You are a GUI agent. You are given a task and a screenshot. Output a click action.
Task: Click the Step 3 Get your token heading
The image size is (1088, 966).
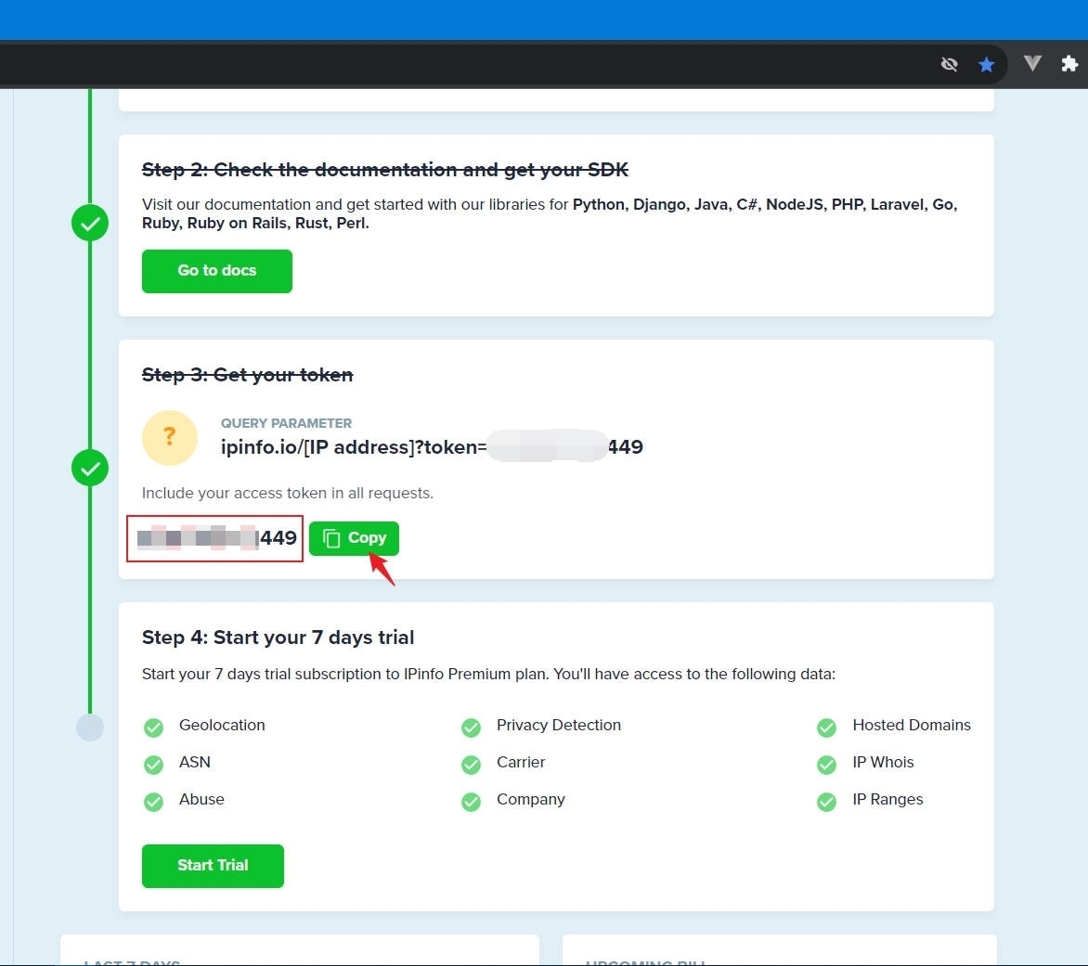[248, 375]
